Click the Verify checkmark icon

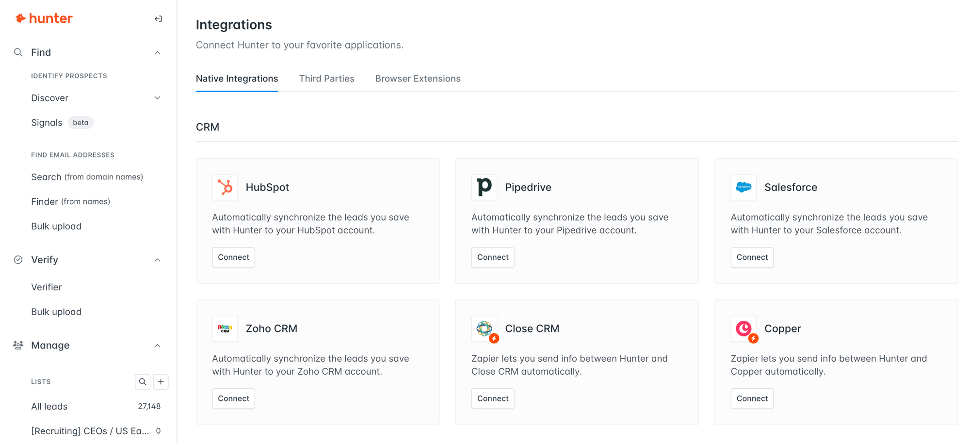[x=18, y=260]
